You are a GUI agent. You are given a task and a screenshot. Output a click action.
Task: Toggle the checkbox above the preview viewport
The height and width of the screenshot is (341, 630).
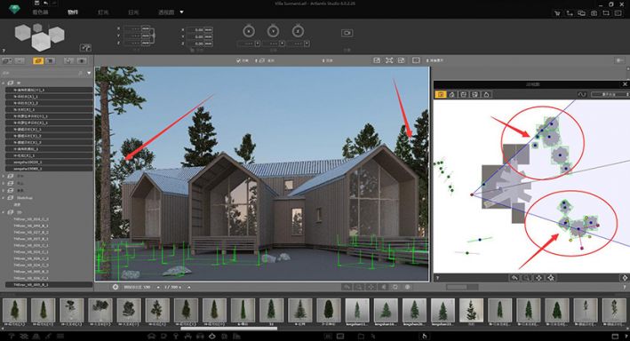pyautogui.click(x=239, y=60)
